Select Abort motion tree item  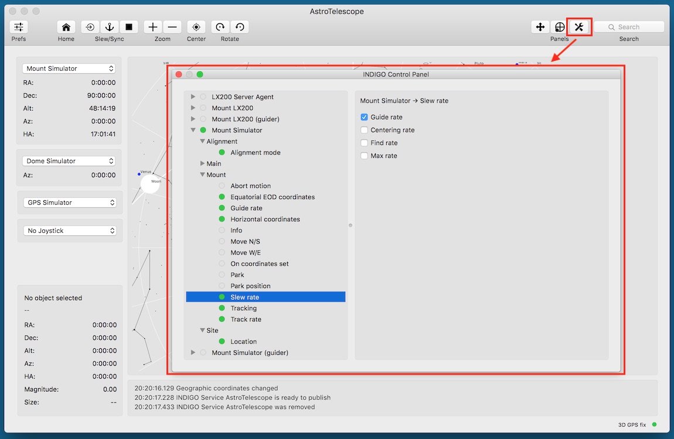tap(251, 186)
